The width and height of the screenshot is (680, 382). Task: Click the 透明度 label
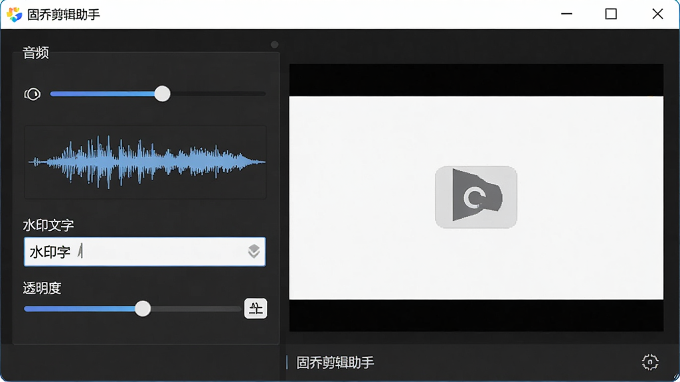[42, 288]
